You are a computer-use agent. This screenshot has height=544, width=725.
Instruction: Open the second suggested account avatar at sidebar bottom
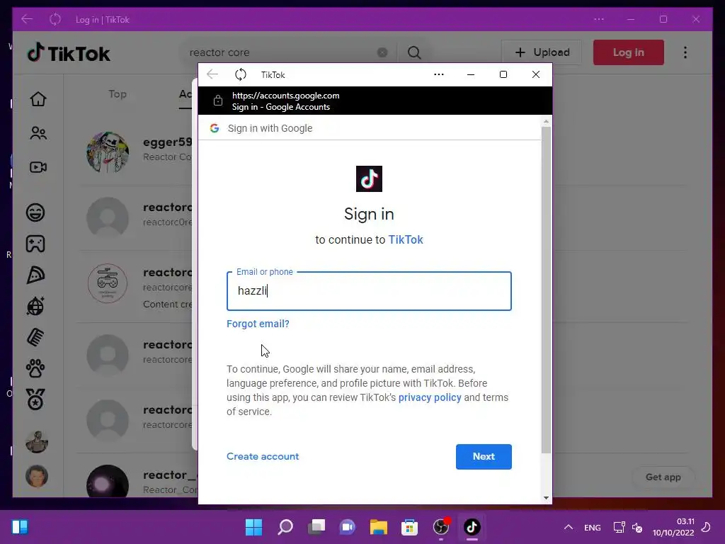pos(37,476)
